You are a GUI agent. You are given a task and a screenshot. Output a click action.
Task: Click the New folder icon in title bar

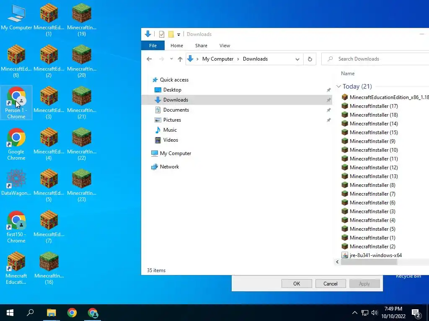tap(171, 34)
